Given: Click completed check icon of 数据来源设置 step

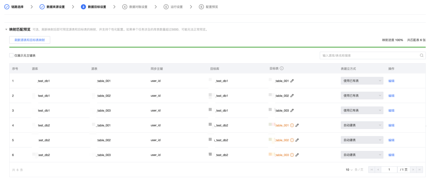Looking at the screenshot, I should click(42, 7).
